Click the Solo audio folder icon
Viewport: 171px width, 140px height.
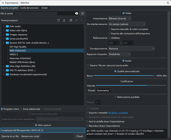(7, 26)
